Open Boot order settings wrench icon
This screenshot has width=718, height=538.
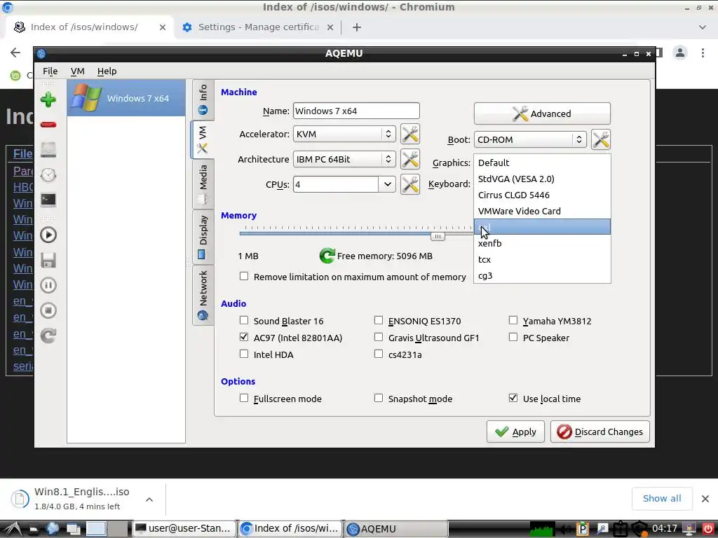click(600, 139)
